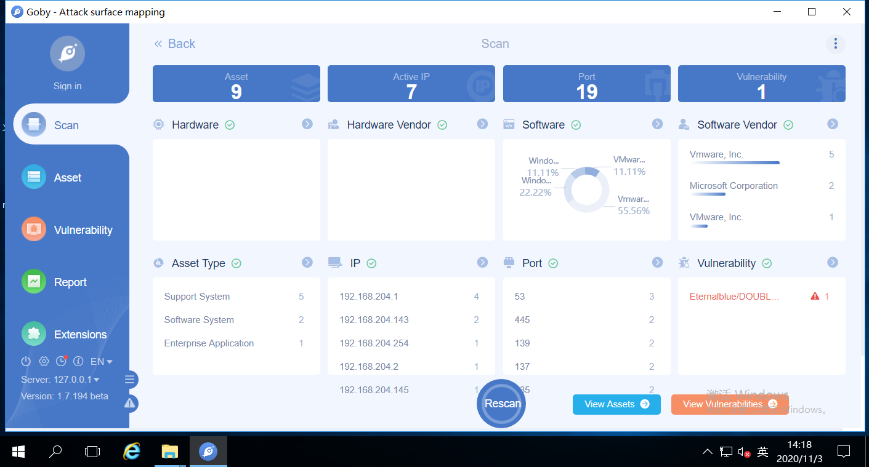The width and height of the screenshot is (869, 467).
Task: Click the Software code-window icon
Action: pos(509,124)
